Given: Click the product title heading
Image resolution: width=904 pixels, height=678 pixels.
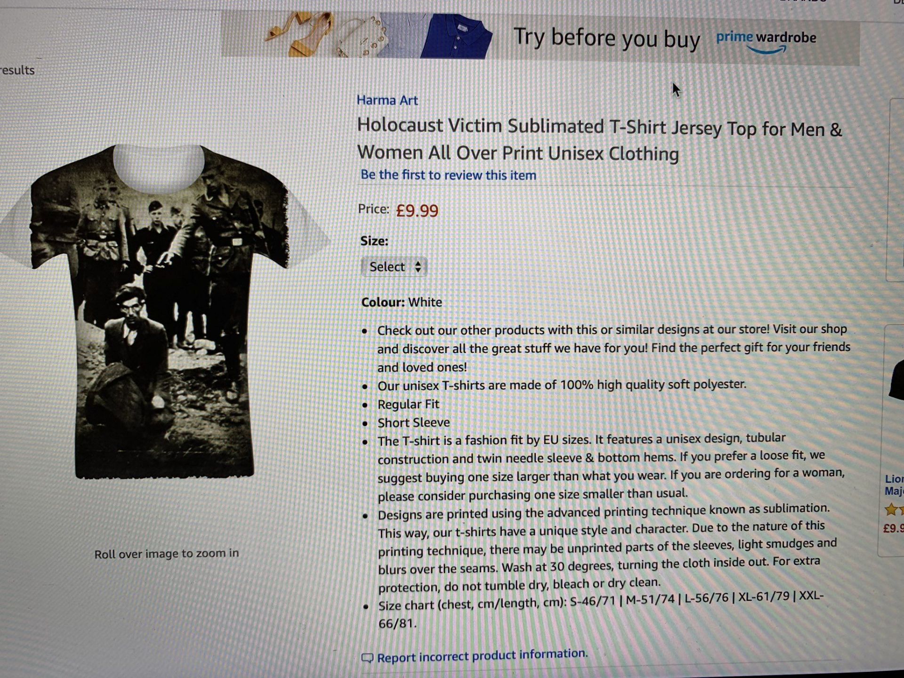Looking at the screenshot, I should pyautogui.click(x=599, y=140).
